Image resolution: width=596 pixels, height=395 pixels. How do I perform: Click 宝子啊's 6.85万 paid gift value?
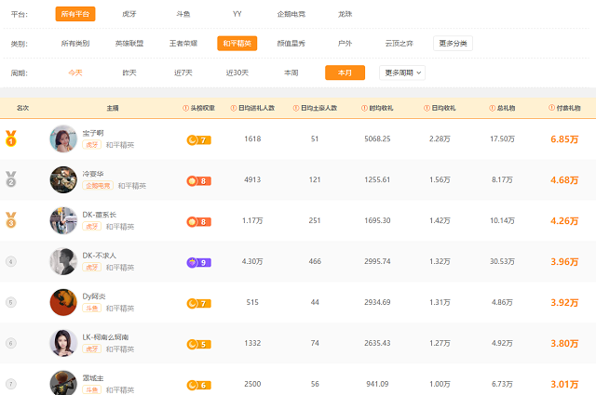click(x=564, y=138)
